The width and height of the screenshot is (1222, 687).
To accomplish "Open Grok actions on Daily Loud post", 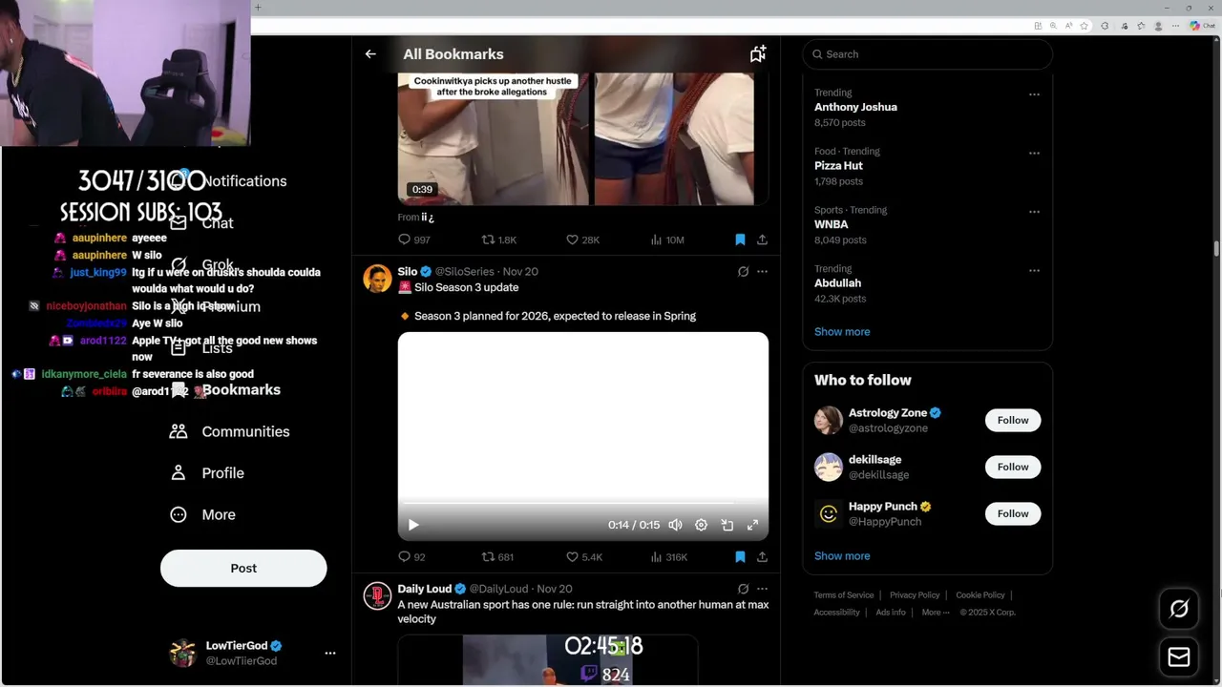I will [743, 589].
